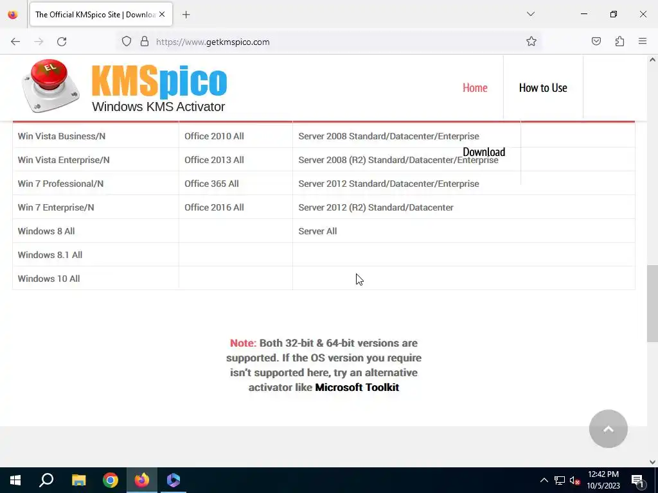Screen dimensions: 658x493
Task: Select the Win 7 Professional/N cell
Action: pyautogui.click(x=96, y=184)
